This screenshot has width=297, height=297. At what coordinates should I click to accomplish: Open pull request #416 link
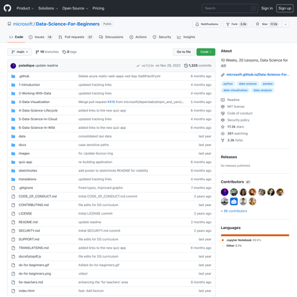tap(111, 102)
